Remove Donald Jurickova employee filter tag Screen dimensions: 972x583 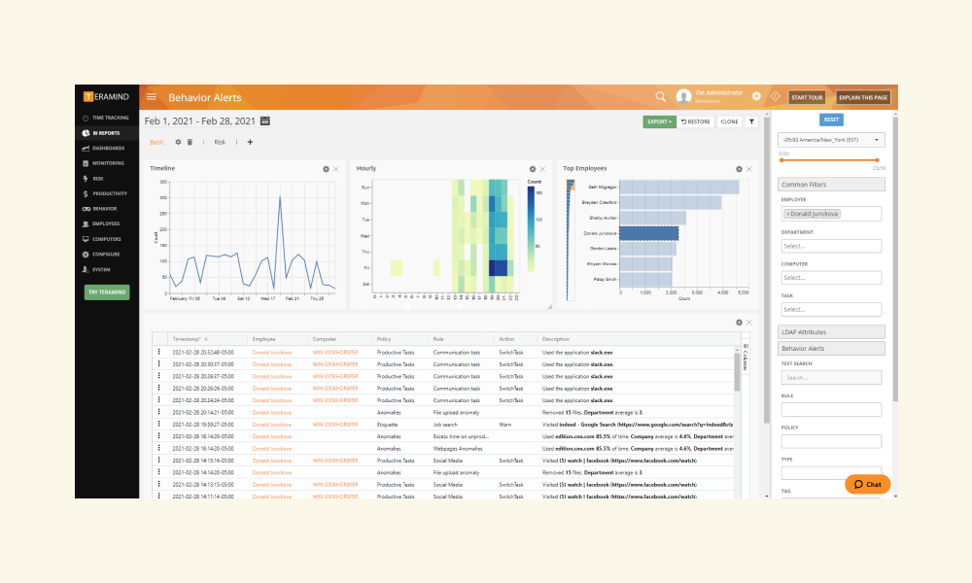(x=788, y=214)
